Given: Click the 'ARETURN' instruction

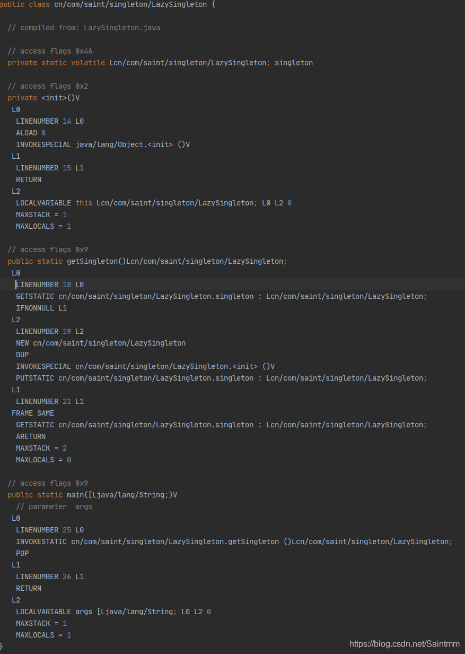Looking at the screenshot, I should pyautogui.click(x=31, y=436).
